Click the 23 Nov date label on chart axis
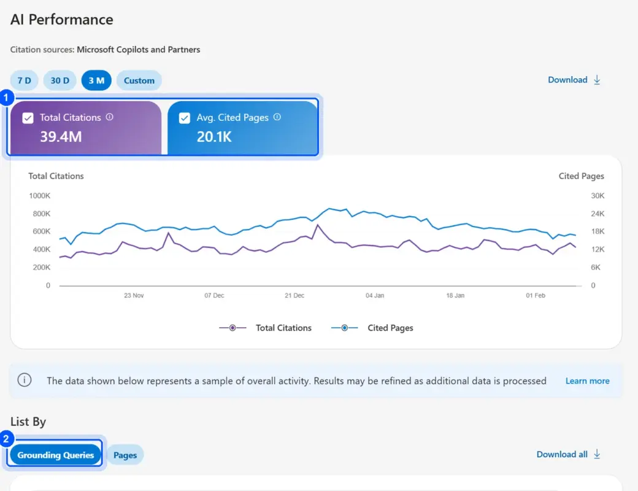Image resolution: width=638 pixels, height=491 pixels. (x=134, y=295)
